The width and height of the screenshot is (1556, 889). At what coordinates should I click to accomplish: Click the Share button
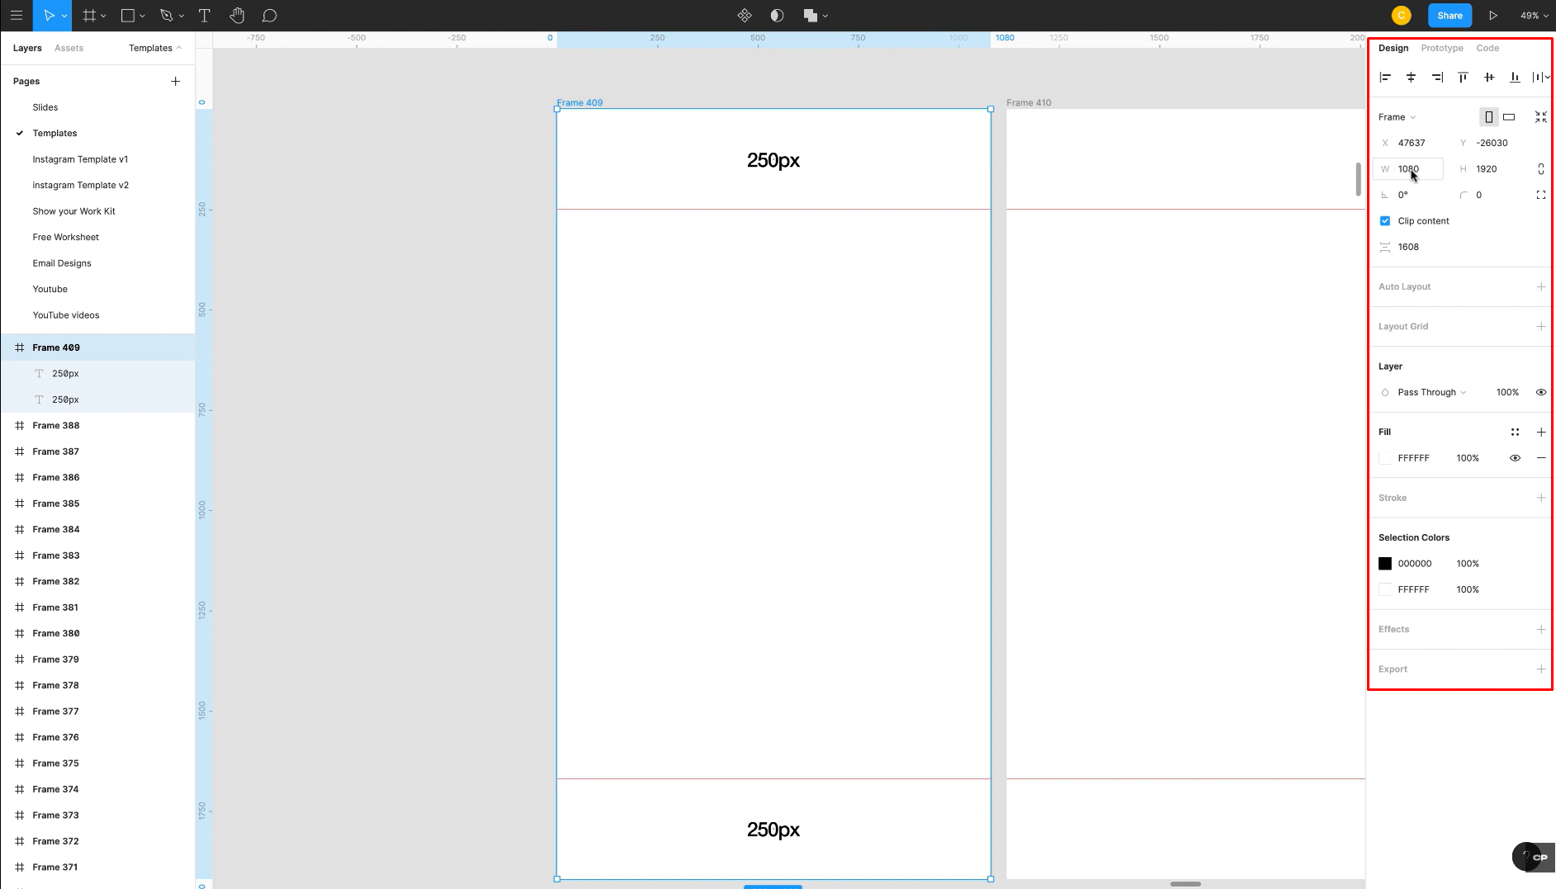(x=1450, y=15)
